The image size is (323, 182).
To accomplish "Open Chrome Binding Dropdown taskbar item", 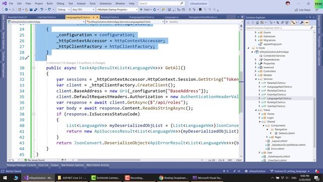I will pos(174,178).
